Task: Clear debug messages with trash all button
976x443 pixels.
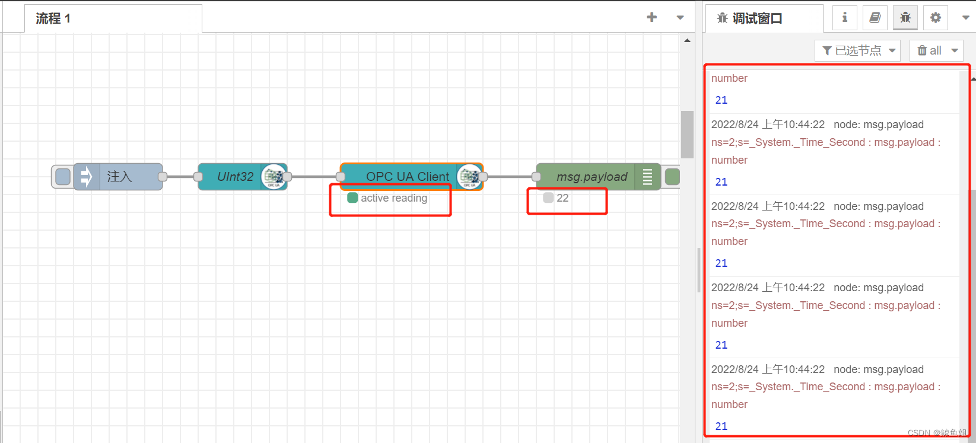Action: (x=930, y=50)
